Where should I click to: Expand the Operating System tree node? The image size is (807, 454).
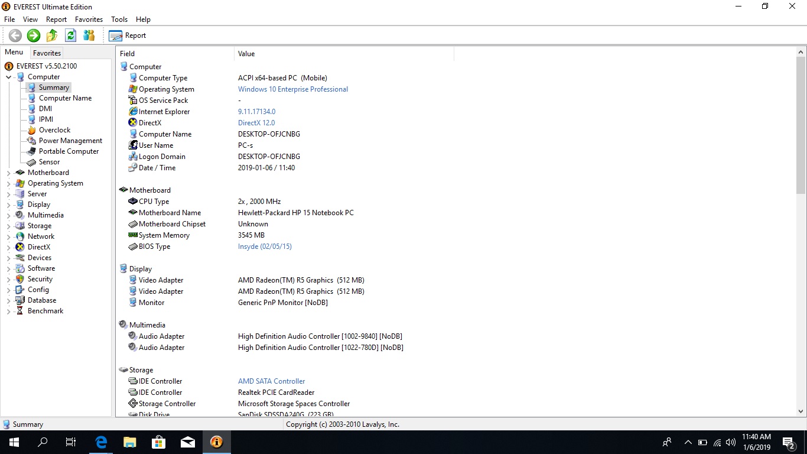[8, 183]
